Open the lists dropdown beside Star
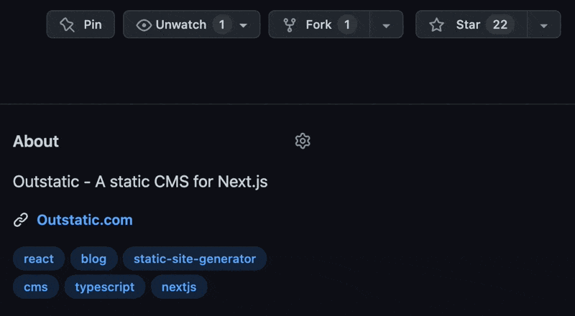The height and width of the screenshot is (316, 575). point(544,25)
